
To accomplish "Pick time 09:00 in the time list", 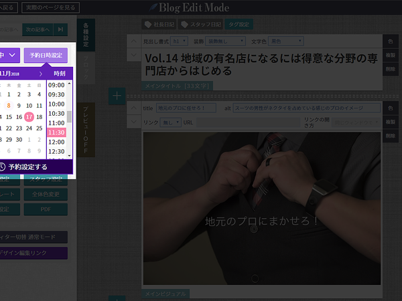I will click(x=56, y=85).
